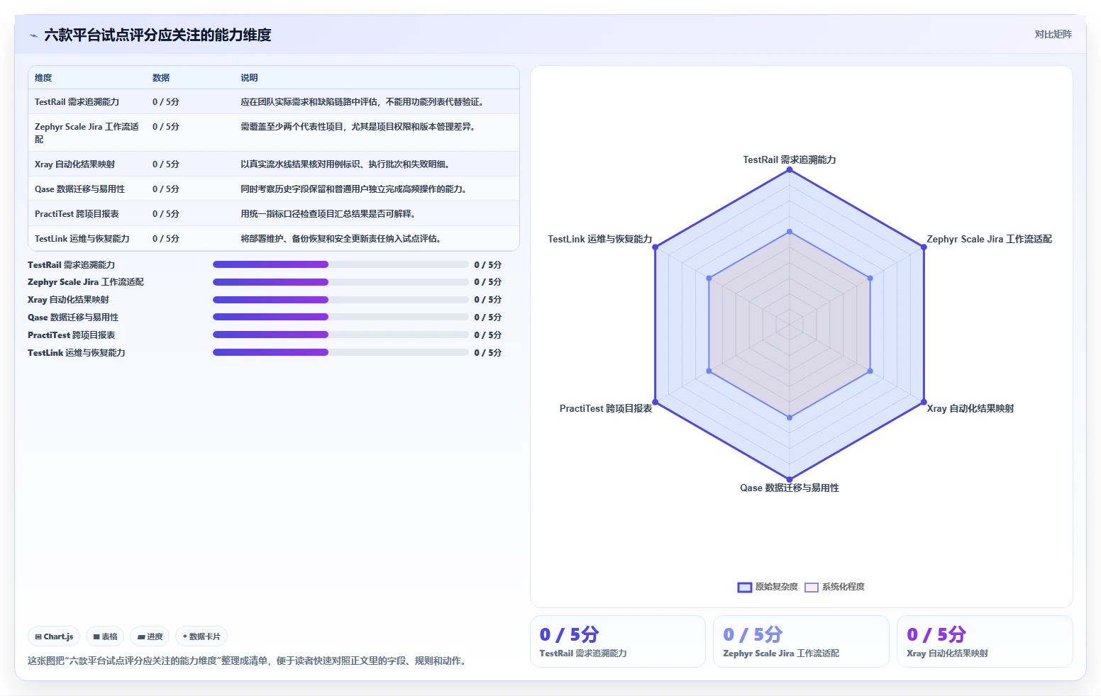Select the Chart.js tag chip
Viewport: 1101px width, 696px height.
pyautogui.click(x=54, y=636)
